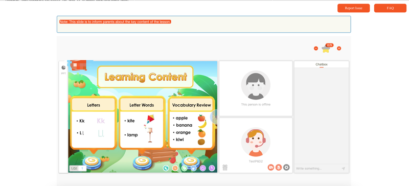Click the '1/31' slide counter
409x186 pixels.
coord(74,169)
